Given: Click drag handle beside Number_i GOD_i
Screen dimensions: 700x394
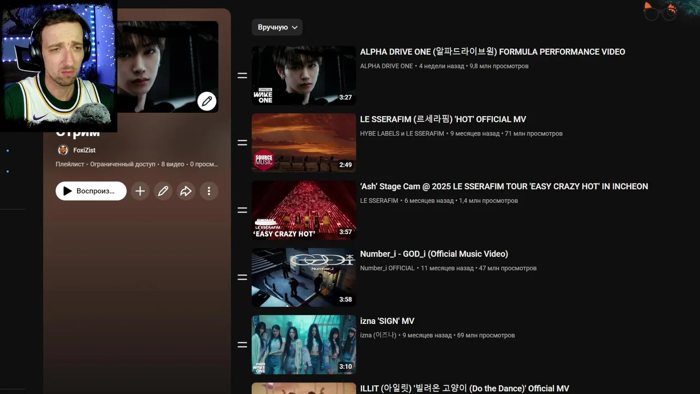Looking at the screenshot, I should [242, 277].
